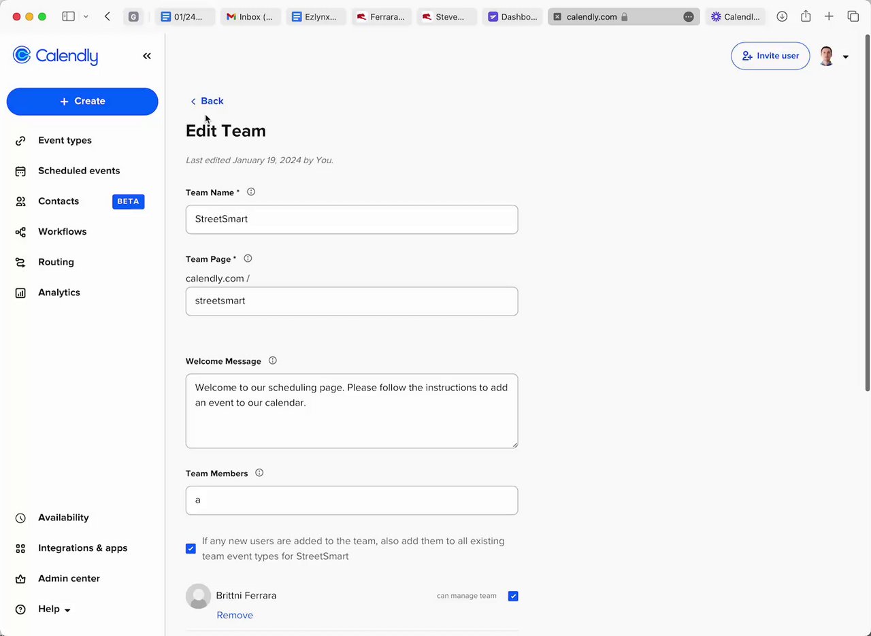Go to Contacts in the sidebar
The width and height of the screenshot is (871, 636).
59,201
